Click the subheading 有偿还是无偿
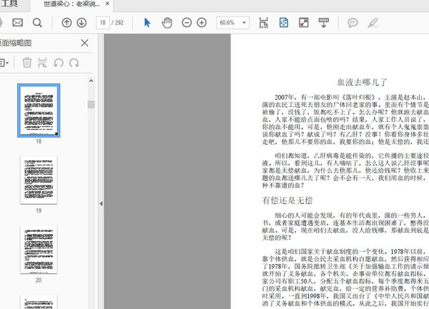429x309 pixels. (287, 201)
